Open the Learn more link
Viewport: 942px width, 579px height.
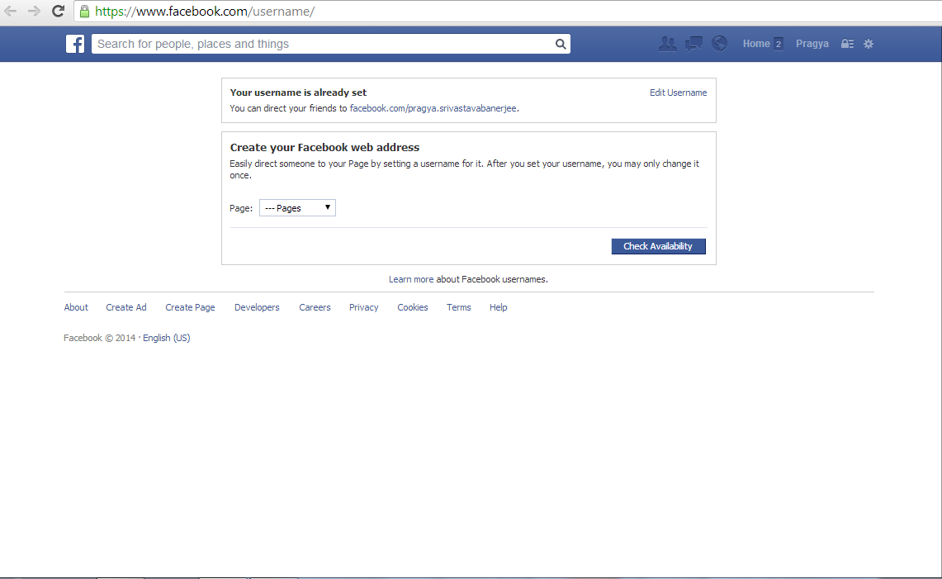click(411, 279)
